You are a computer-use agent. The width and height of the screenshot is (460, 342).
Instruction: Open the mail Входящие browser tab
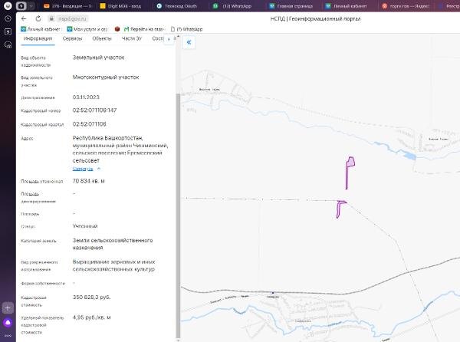pos(67,6)
